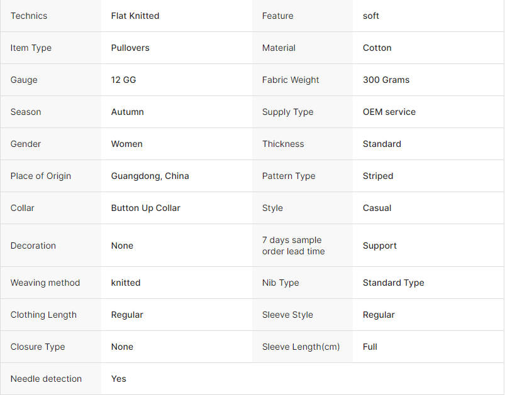Select the Flat Knitted value
Viewport: 505px width, 395px height.
click(x=135, y=16)
